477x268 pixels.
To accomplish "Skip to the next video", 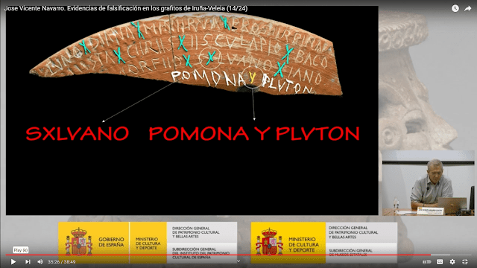I will coord(28,261).
